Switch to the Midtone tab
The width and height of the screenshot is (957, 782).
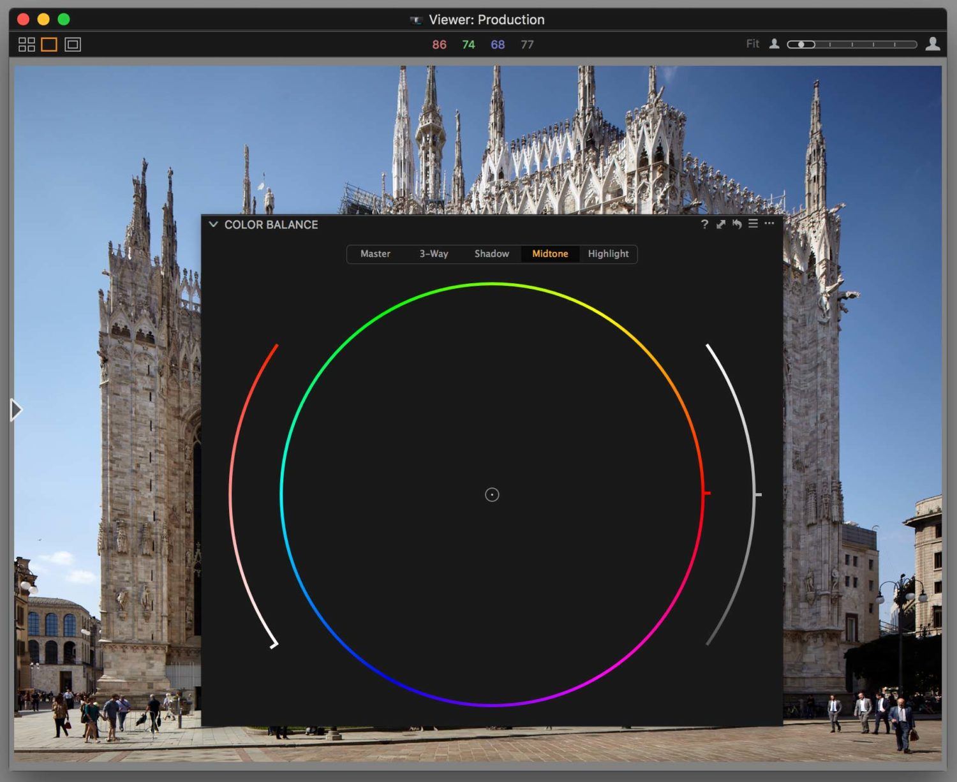549,254
